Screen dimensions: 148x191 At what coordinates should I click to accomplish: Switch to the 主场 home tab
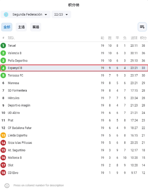pyautogui.click(x=21, y=27)
